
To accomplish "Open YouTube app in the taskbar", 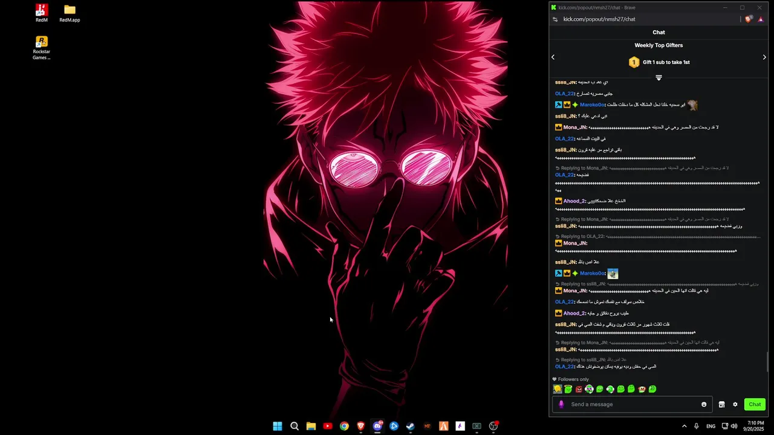I will click(x=328, y=426).
